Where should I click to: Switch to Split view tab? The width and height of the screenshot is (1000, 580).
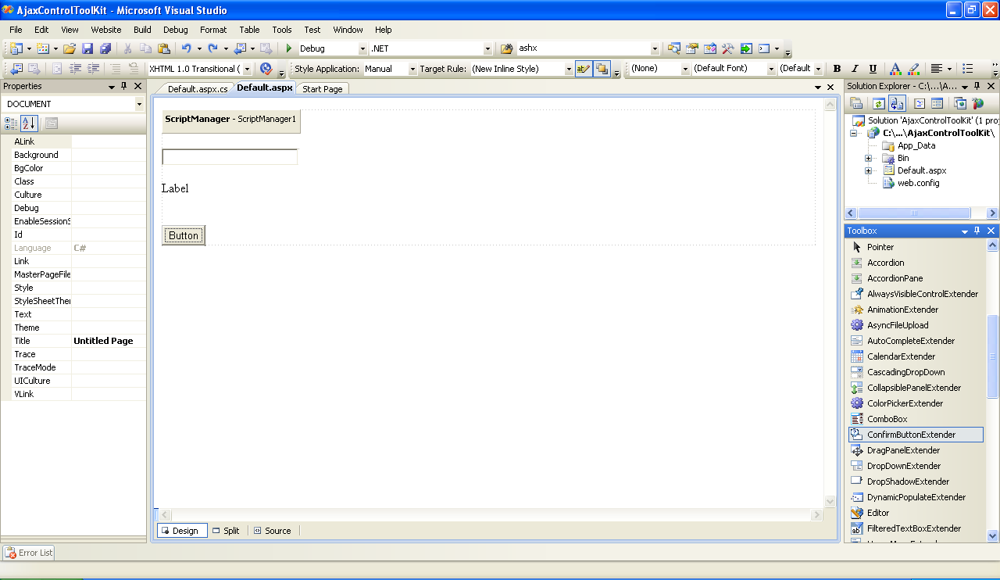click(227, 531)
